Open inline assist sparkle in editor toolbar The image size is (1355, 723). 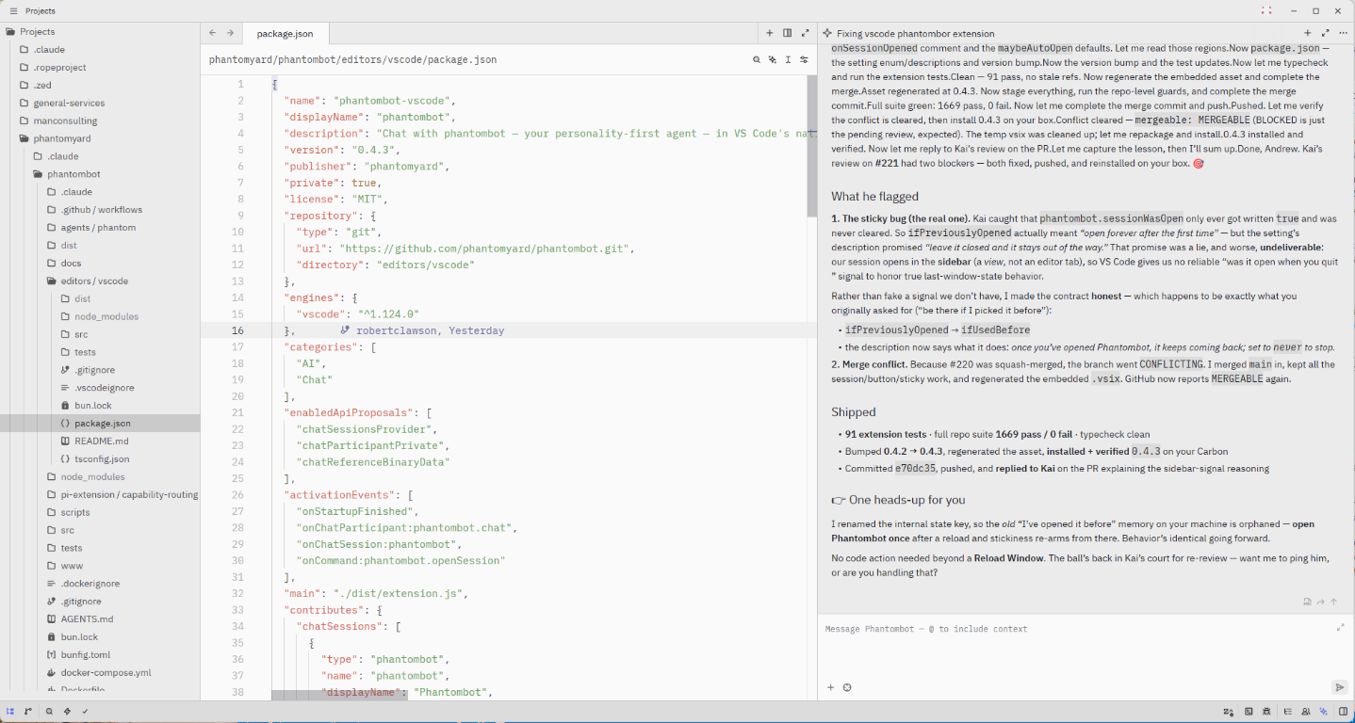pos(772,59)
